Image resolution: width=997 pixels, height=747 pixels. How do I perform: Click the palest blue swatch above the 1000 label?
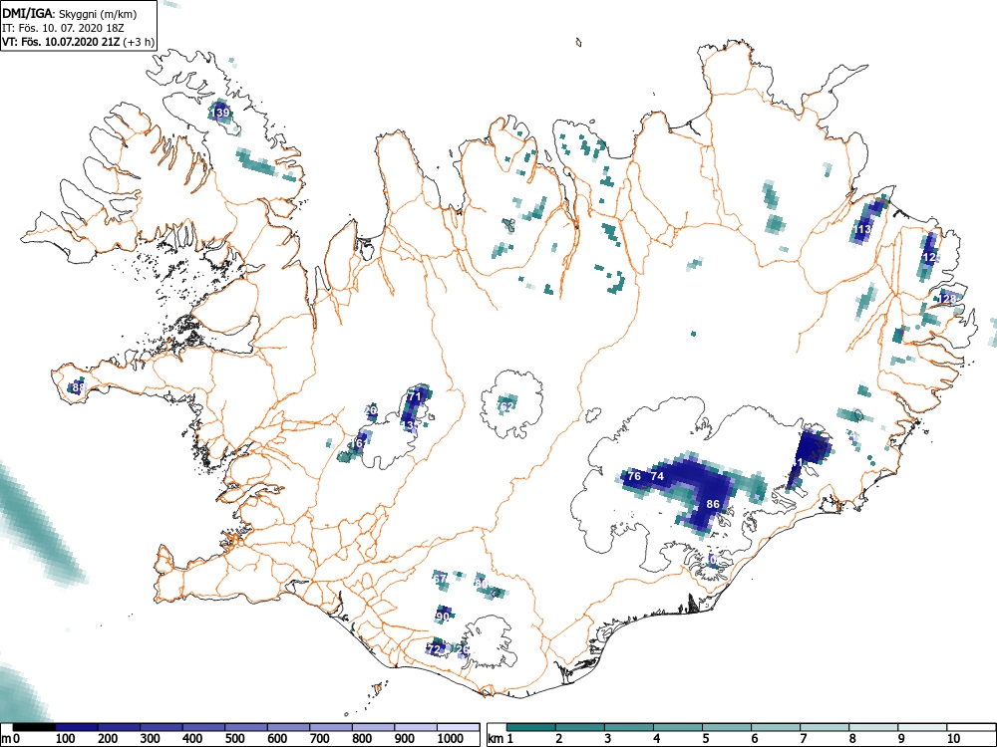[459, 727]
